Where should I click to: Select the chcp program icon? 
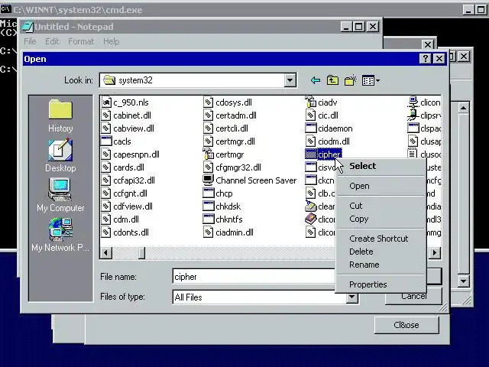pyautogui.click(x=209, y=193)
